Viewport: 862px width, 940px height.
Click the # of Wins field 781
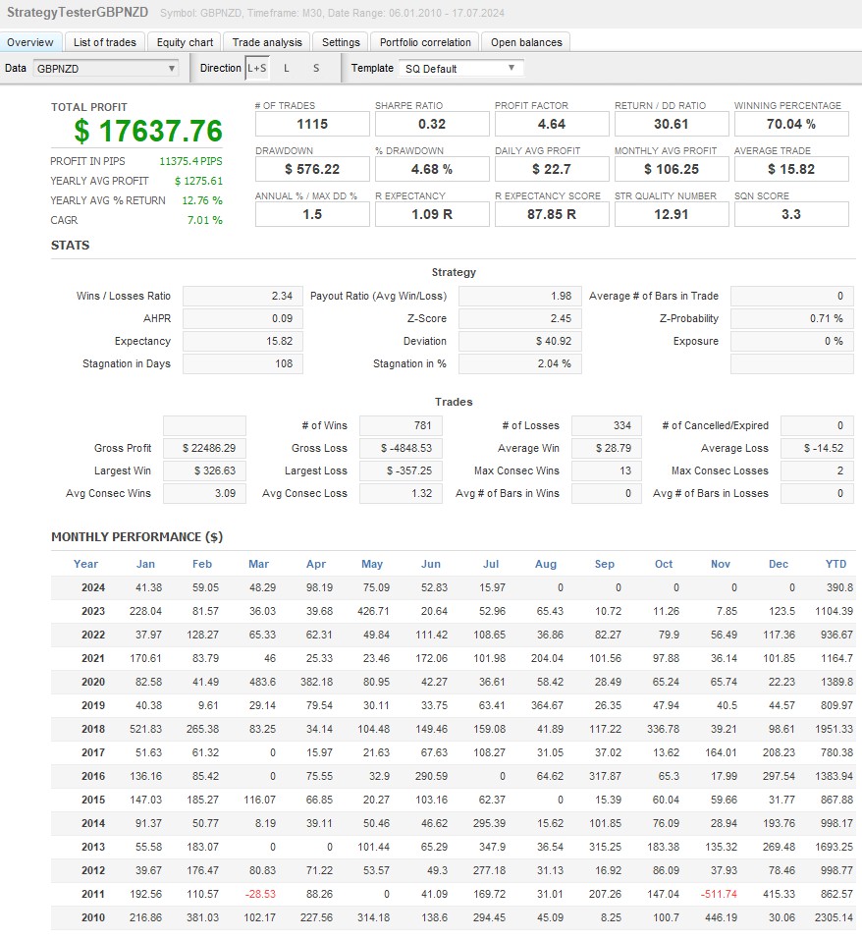401,425
